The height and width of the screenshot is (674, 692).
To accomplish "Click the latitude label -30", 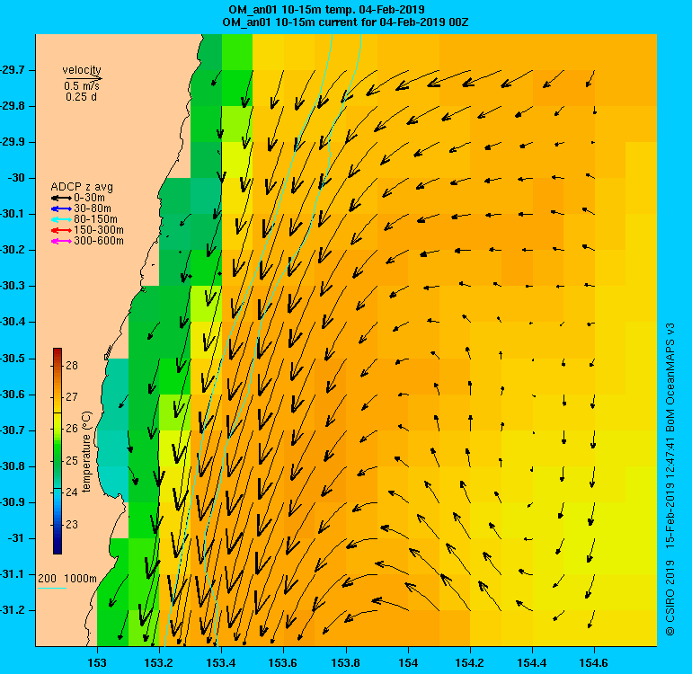I will tap(16, 178).
